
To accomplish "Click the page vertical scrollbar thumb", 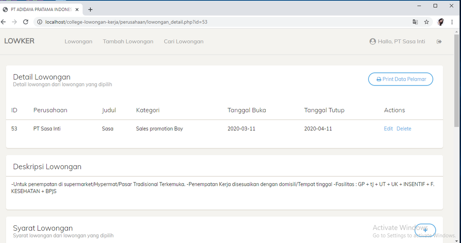I will coord(457,81).
